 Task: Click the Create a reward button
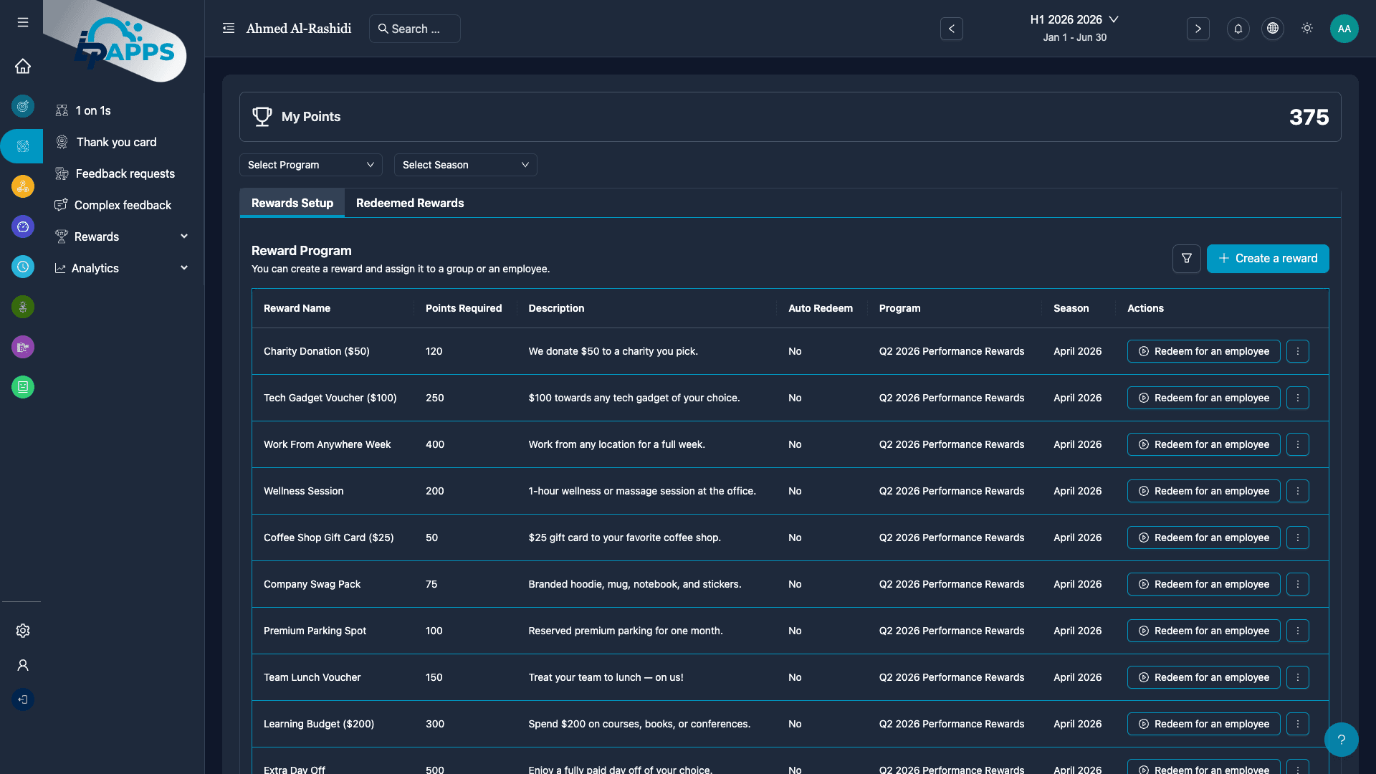[1268, 259]
